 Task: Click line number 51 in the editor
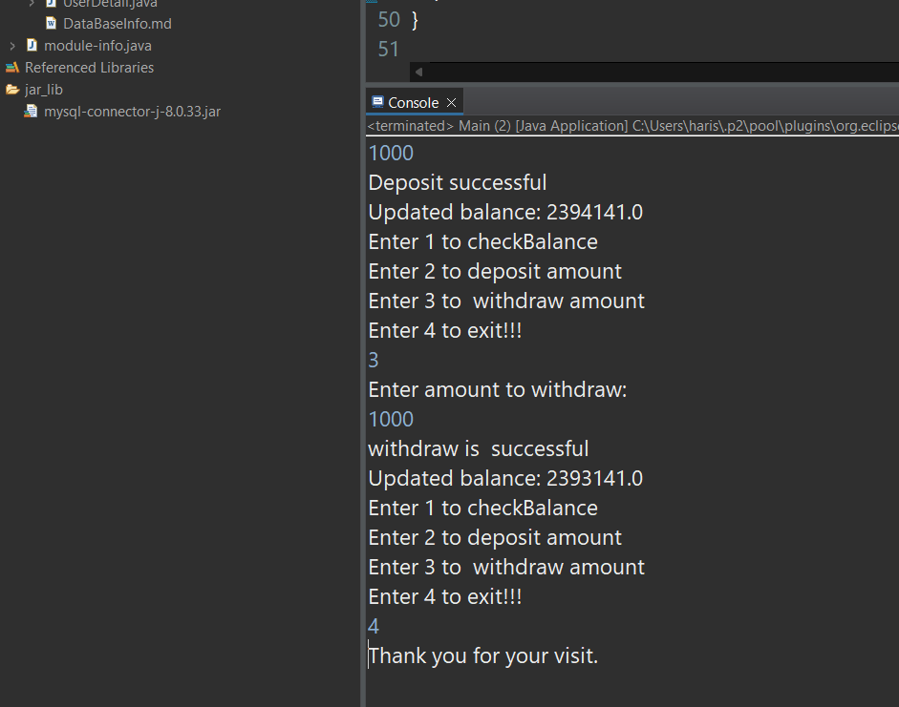pyautogui.click(x=388, y=49)
